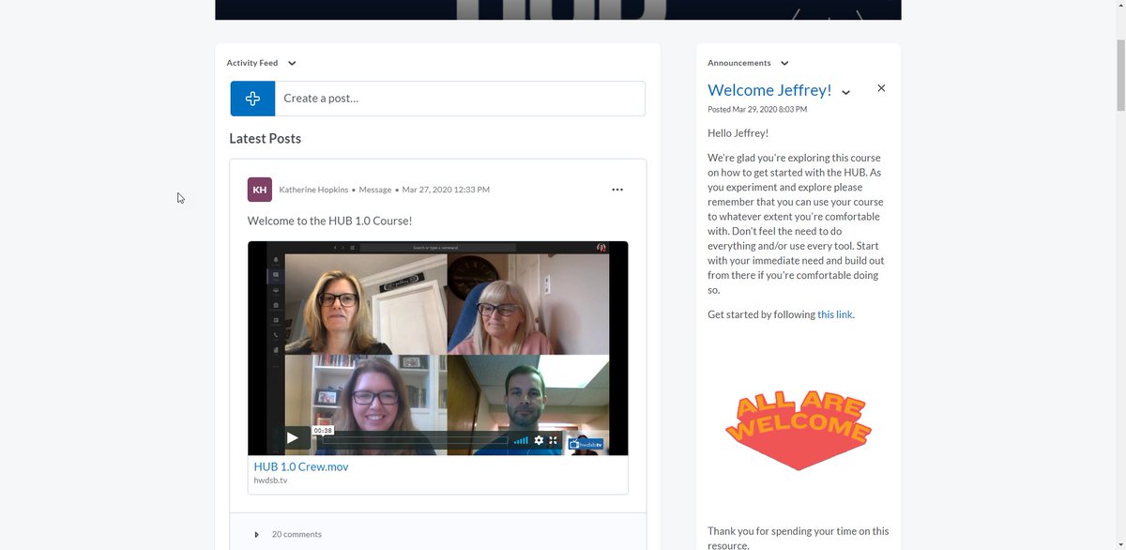
Task: Open the HUB 1.0 Crew.mov link
Action: tap(301, 466)
